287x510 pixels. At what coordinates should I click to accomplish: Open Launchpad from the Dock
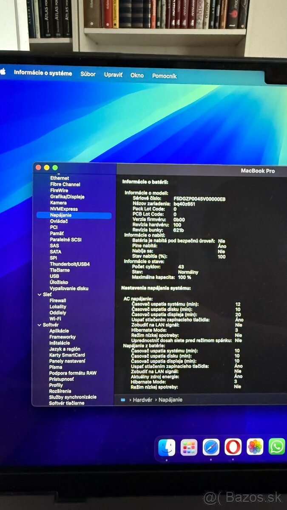[x=189, y=447]
